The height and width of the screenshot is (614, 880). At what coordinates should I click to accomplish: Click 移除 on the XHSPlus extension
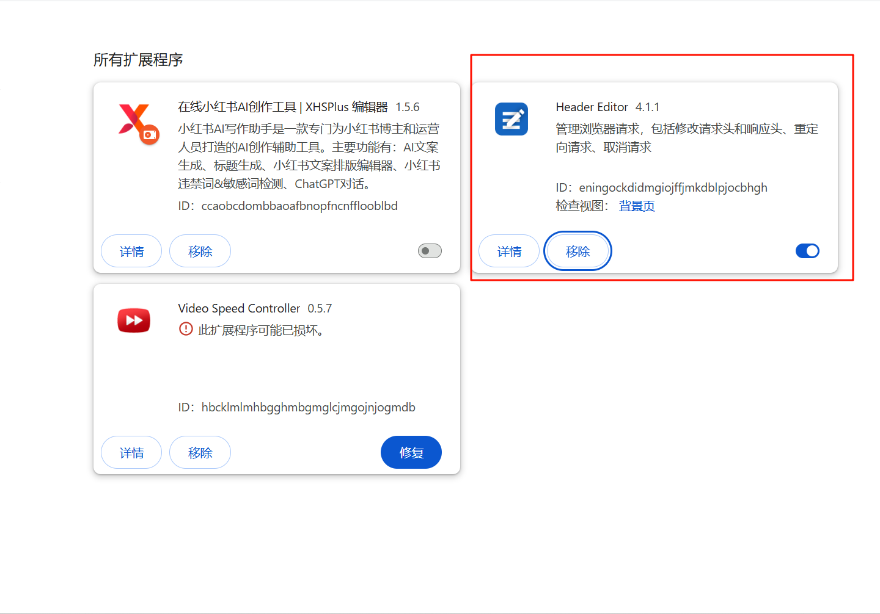coord(200,251)
